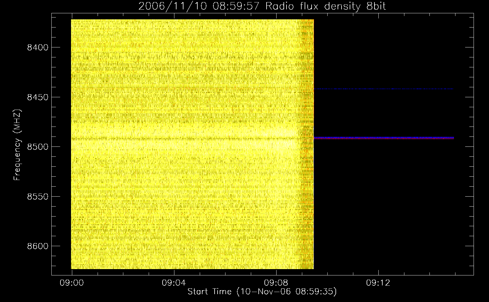The width and height of the screenshot is (489, 302).
Task: Click the thin dotted blue line near 8440 MHz
Action: point(384,89)
